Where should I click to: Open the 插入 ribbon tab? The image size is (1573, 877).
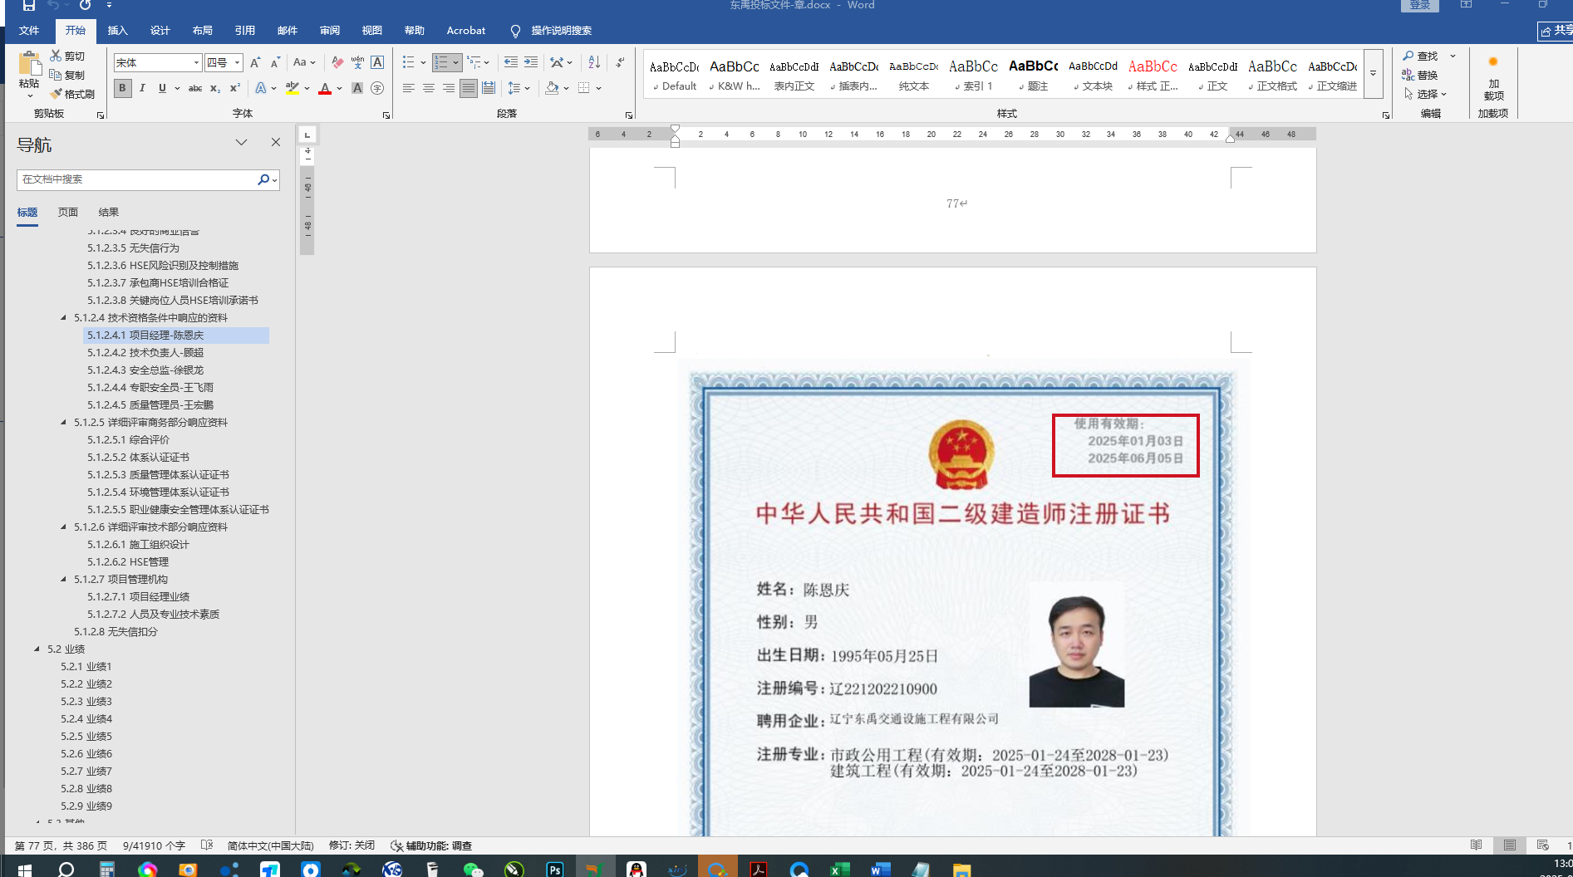coord(118,31)
